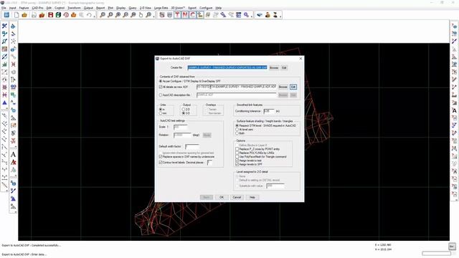
Task: Click the blue book icon in top toolbar
Action: coord(260,15)
